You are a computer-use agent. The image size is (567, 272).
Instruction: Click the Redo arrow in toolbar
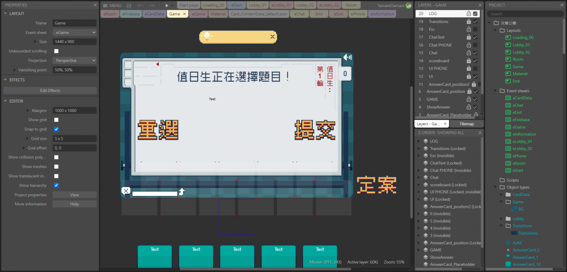pos(152,5)
